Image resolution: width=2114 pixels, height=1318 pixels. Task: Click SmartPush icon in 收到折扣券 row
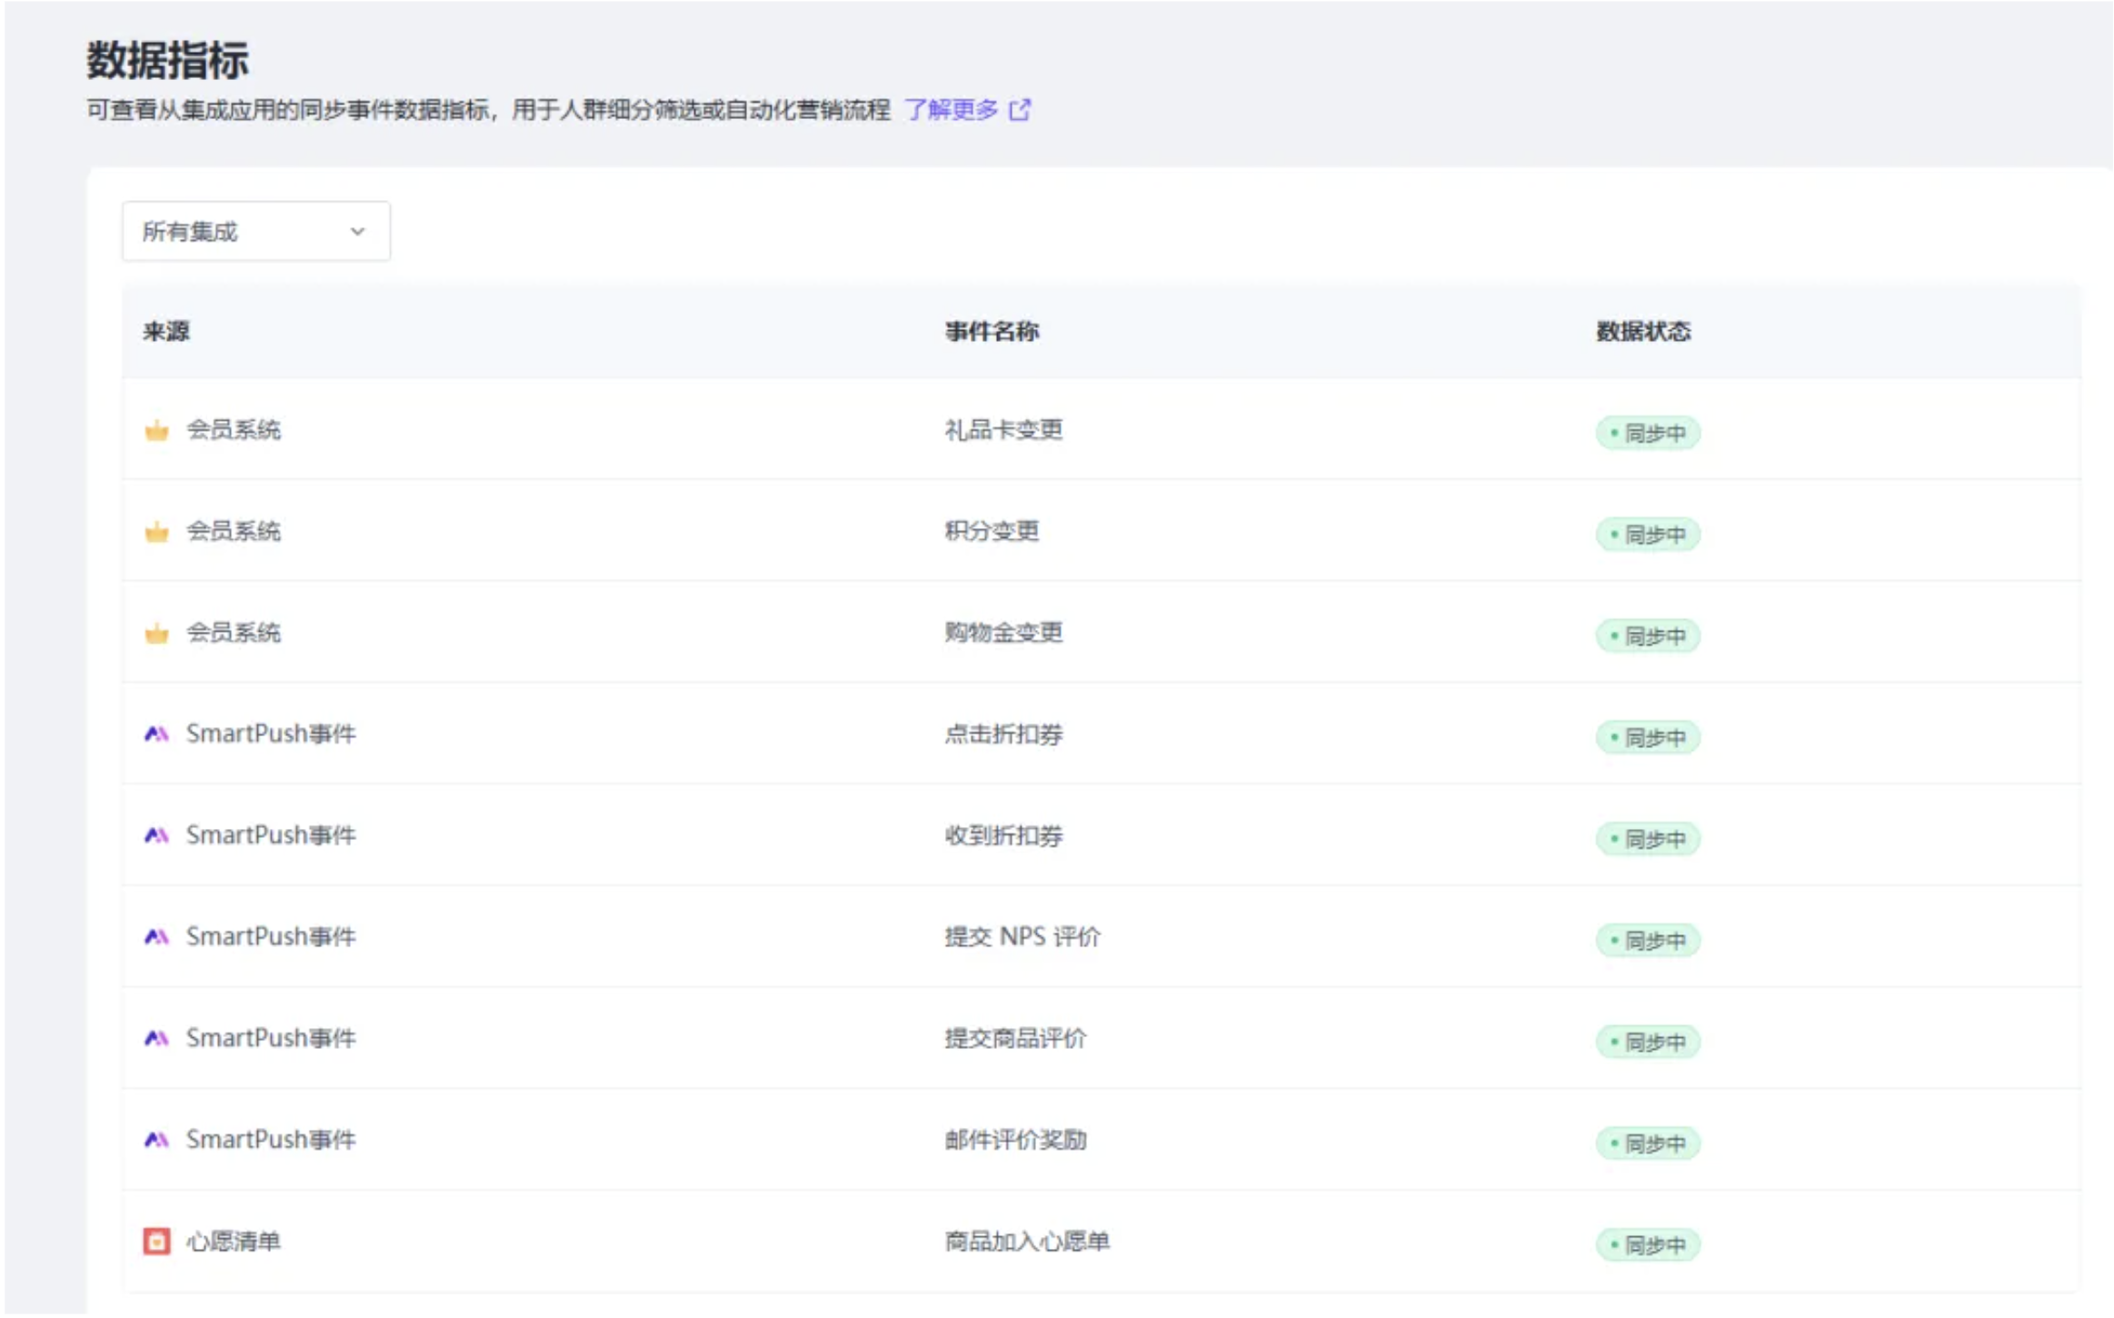[156, 836]
